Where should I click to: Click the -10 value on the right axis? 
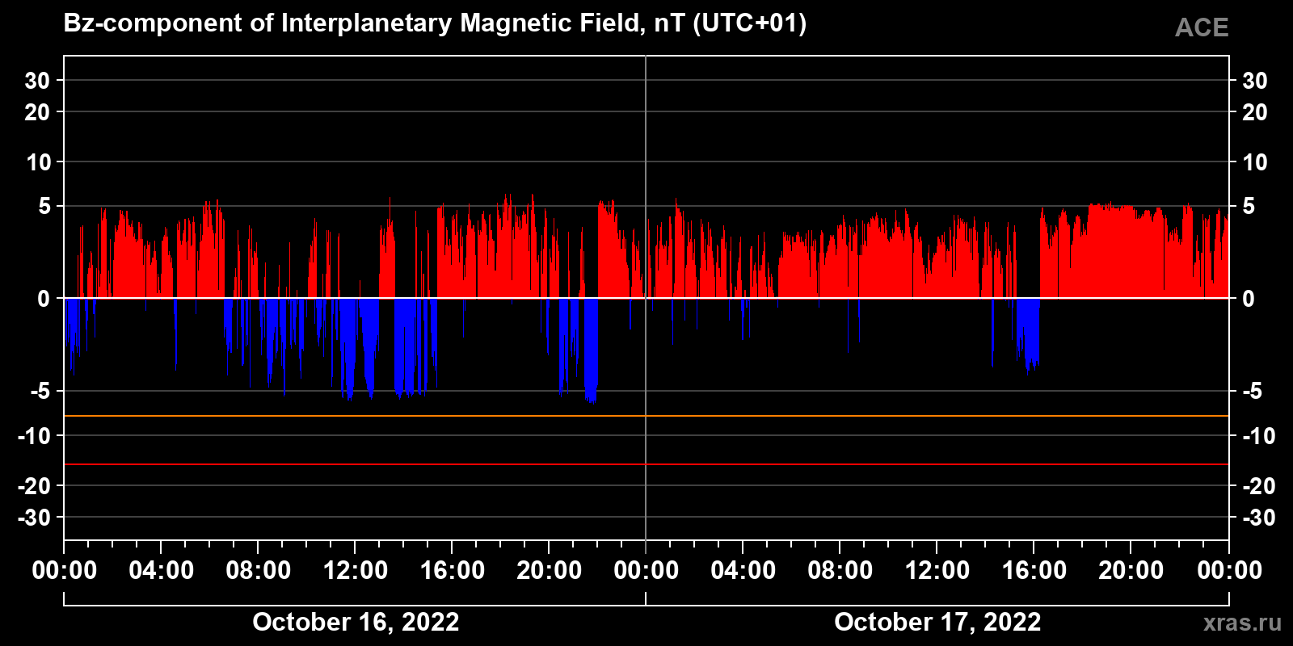[1259, 436]
